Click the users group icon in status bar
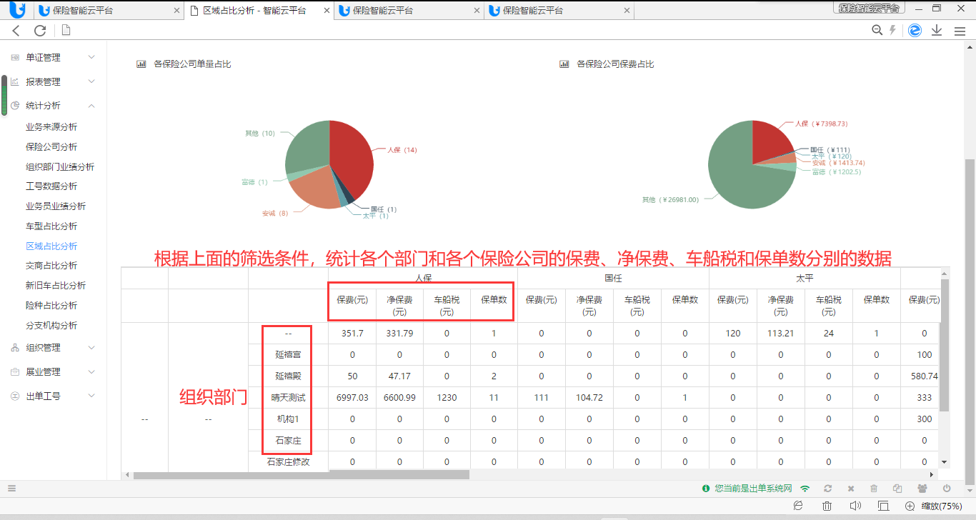This screenshot has height=520, width=976. tap(922, 489)
